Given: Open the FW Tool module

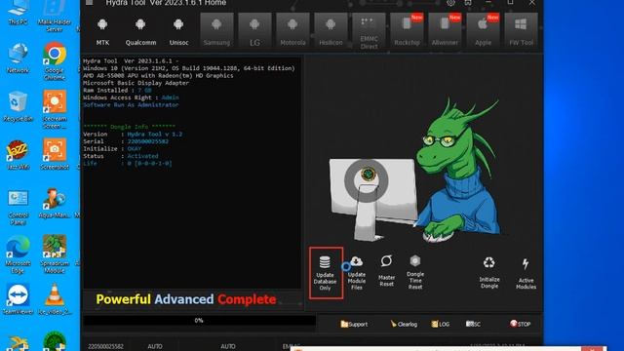Looking at the screenshot, I should click(x=521, y=31).
